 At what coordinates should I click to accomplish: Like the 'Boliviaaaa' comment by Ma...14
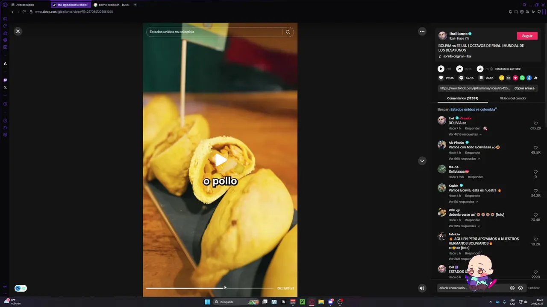tap(535, 172)
